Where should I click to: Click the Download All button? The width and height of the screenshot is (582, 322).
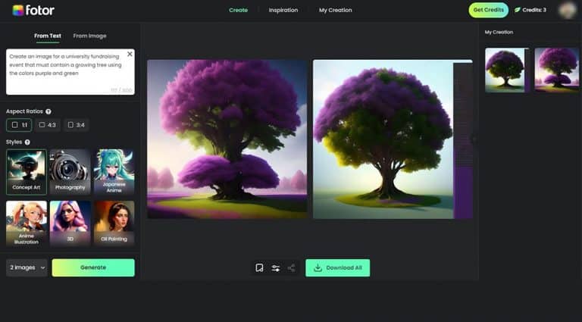[337, 267]
